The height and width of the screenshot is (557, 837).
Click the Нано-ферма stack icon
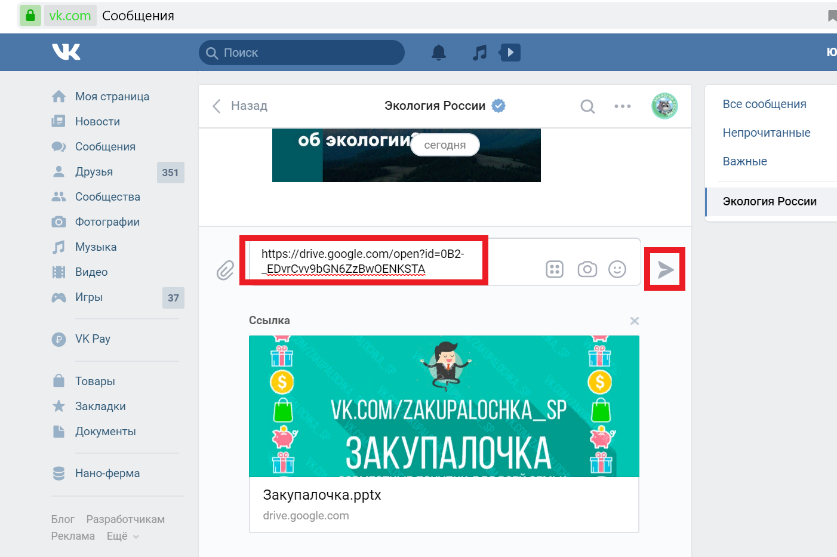click(59, 473)
